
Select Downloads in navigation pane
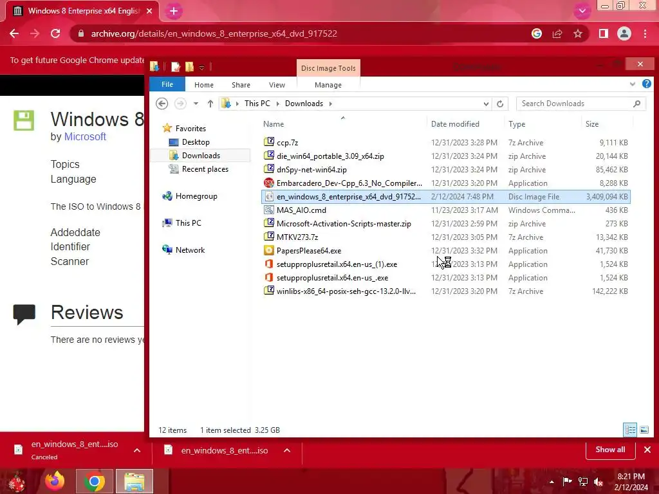[201, 156]
